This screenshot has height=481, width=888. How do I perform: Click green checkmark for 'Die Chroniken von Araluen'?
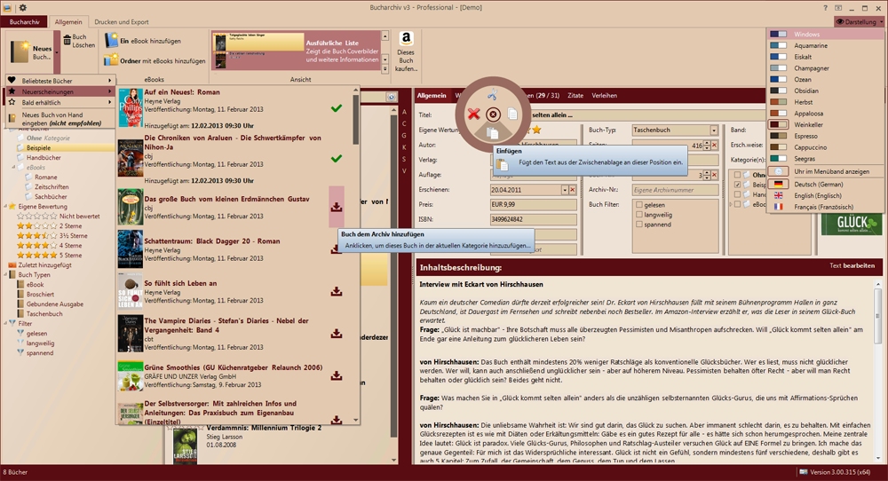point(337,159)
